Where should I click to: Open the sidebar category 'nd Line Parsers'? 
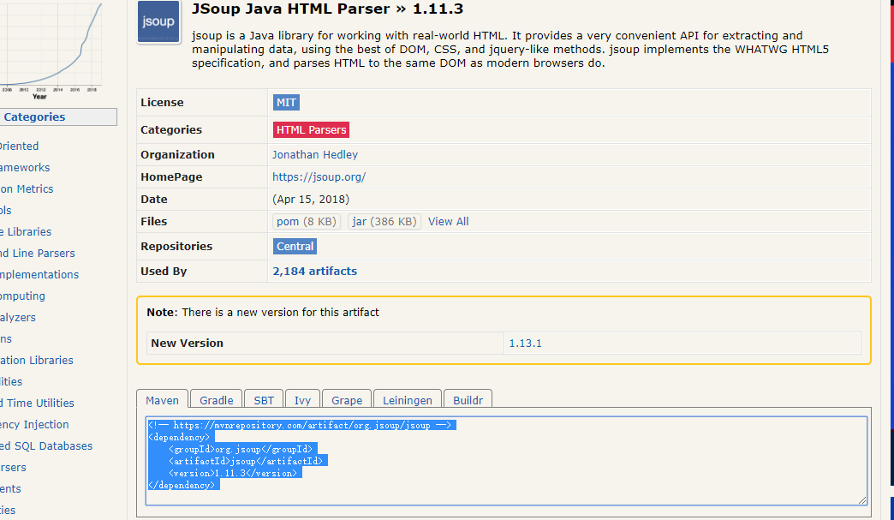(x=38, y=254)
